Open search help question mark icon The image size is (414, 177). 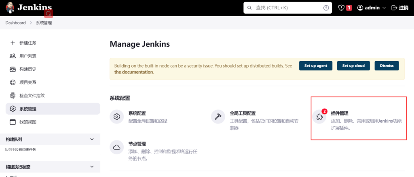tap(326, 8)
